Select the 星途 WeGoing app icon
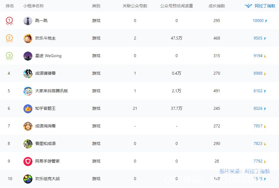The image size is (279, 188). click(x=28, y=56)
